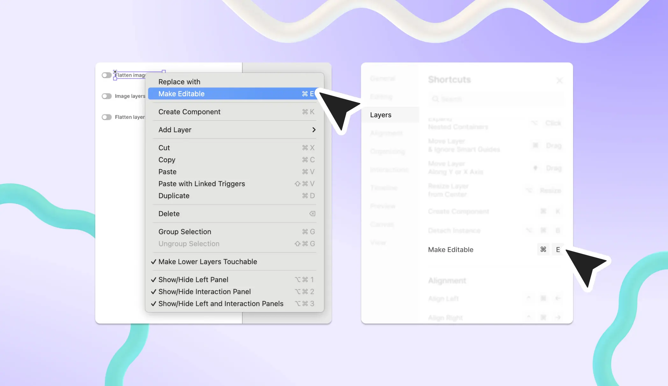
Task: Toggle Show/Hide Left Panel option
Action: 193,279
